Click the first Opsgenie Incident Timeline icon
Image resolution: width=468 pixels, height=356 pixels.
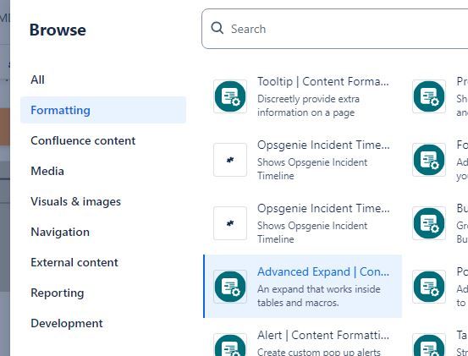pyautogui.click(x=230, y=160)
